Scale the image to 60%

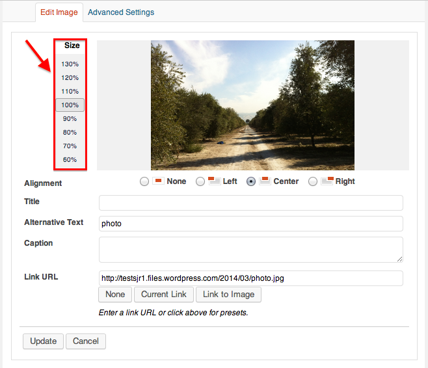point(70,160)
